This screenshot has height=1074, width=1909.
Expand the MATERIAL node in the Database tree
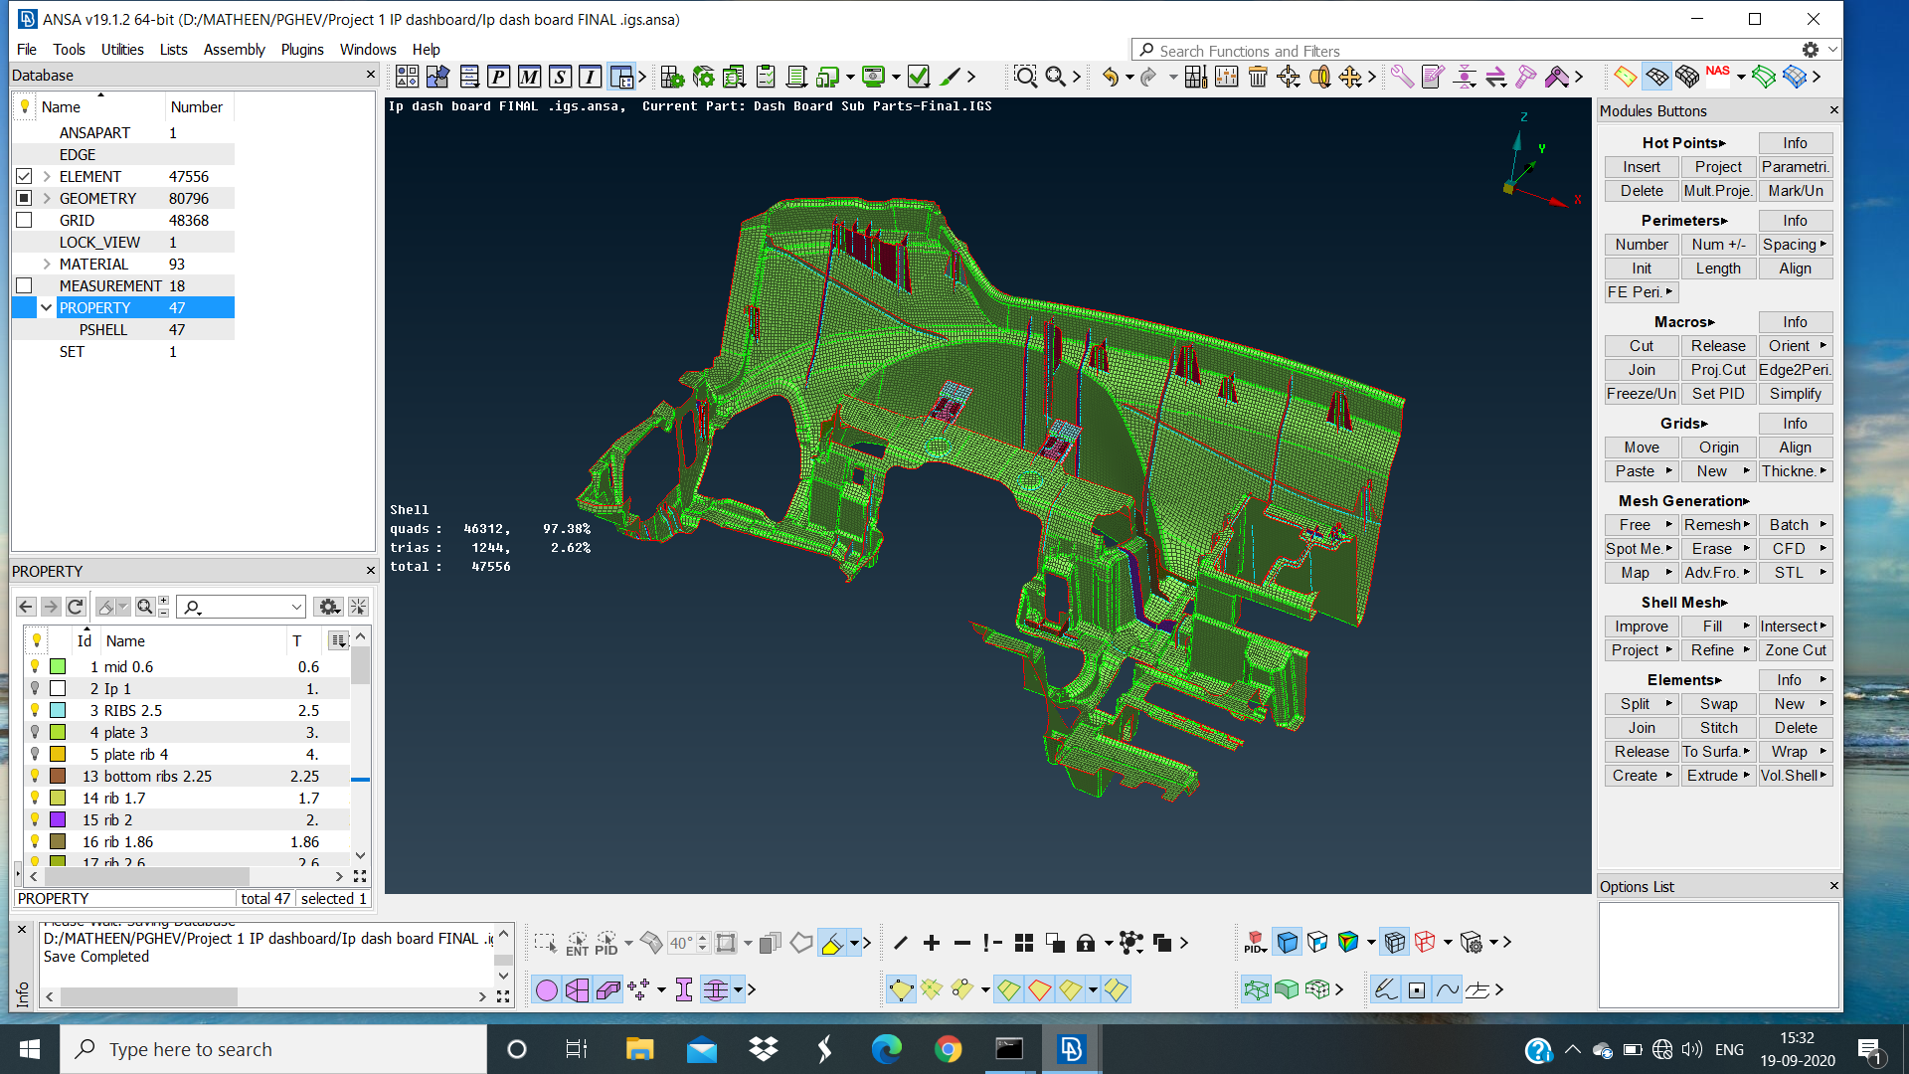click(46, 264)
